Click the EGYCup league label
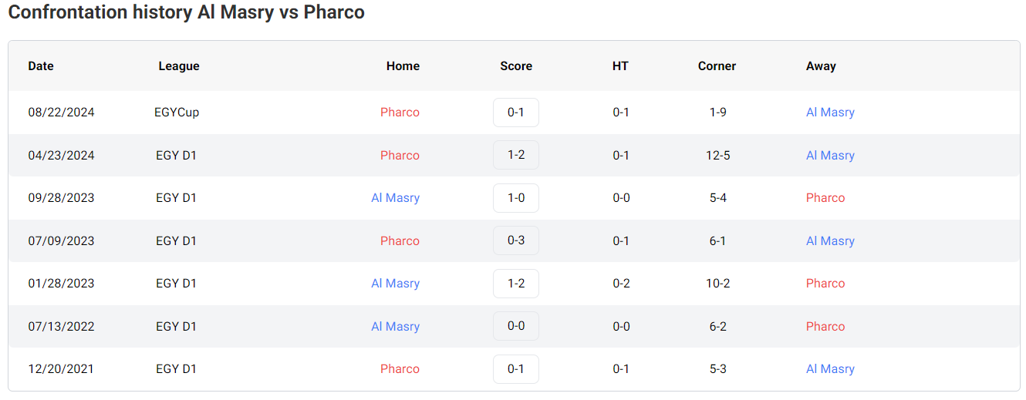The image size is (1026, 400). [177, 113]
